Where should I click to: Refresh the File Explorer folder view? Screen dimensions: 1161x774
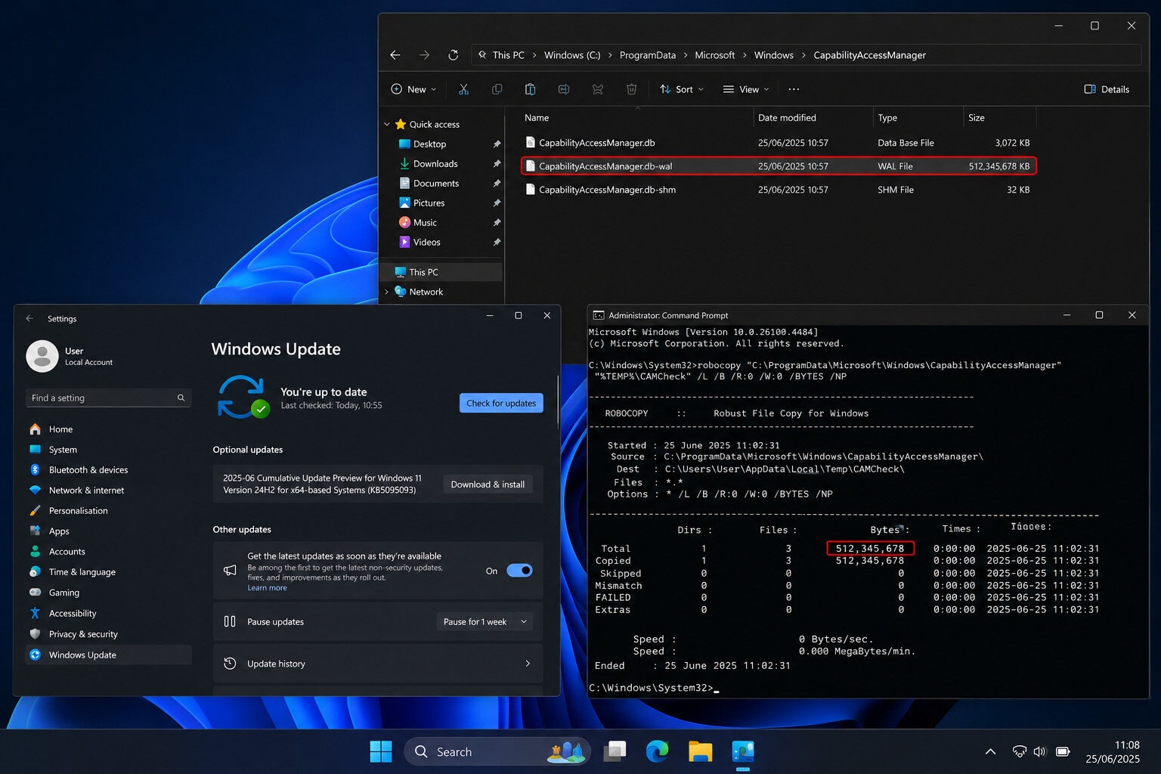(x=453, y=55)
